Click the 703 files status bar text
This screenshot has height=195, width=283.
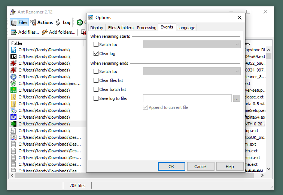point(77,185)
